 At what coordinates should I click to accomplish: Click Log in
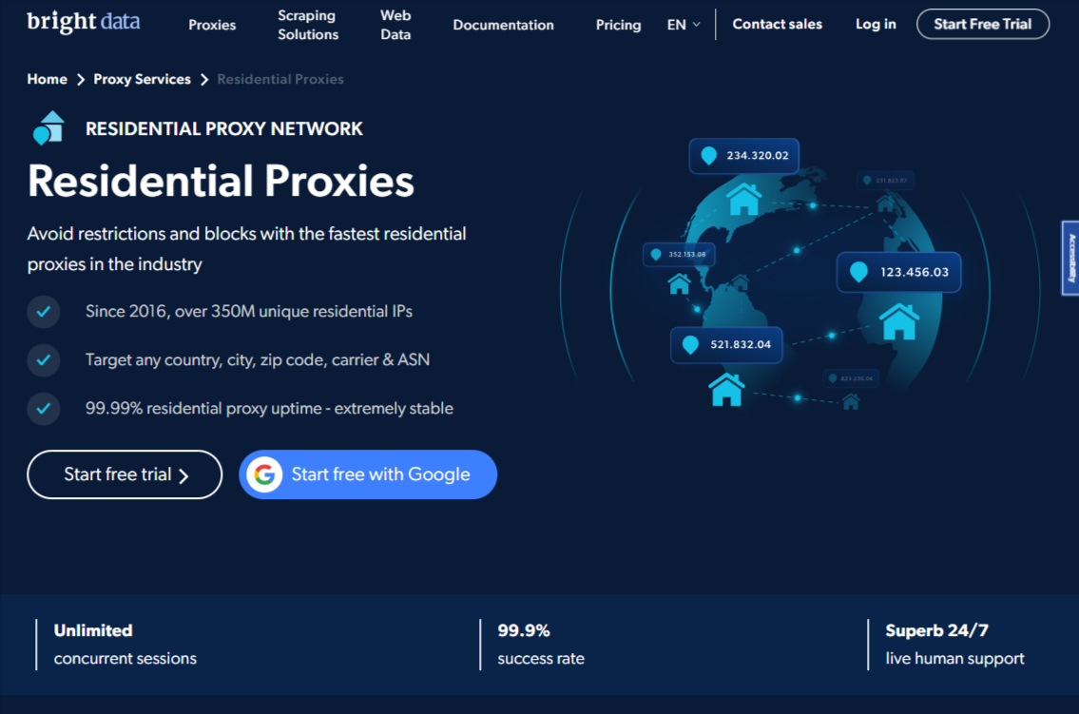click(x=876, y=24)
